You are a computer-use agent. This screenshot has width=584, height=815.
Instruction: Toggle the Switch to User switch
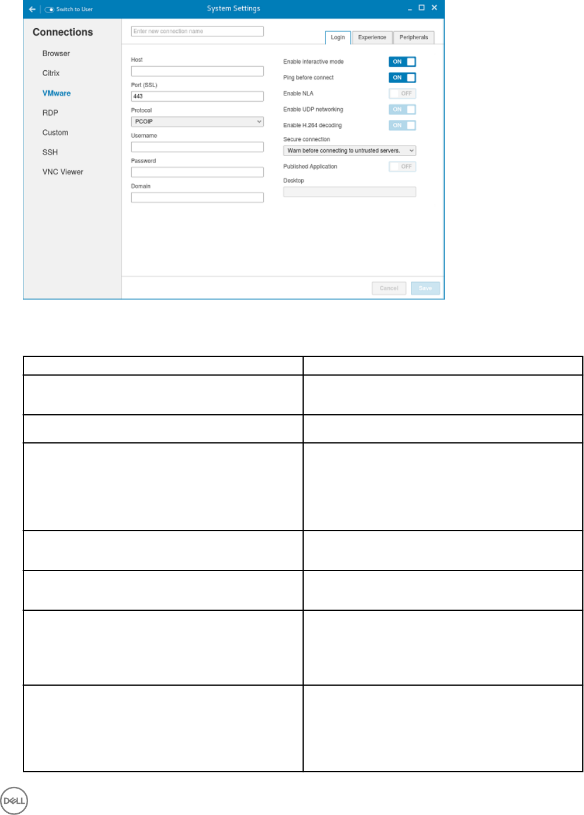click(49, 9)
